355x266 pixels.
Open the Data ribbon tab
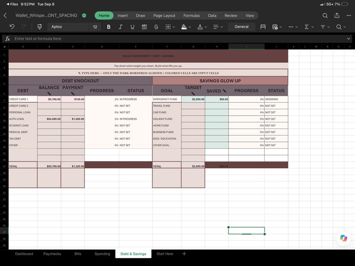pyautogui.click(x=212, y=15)
